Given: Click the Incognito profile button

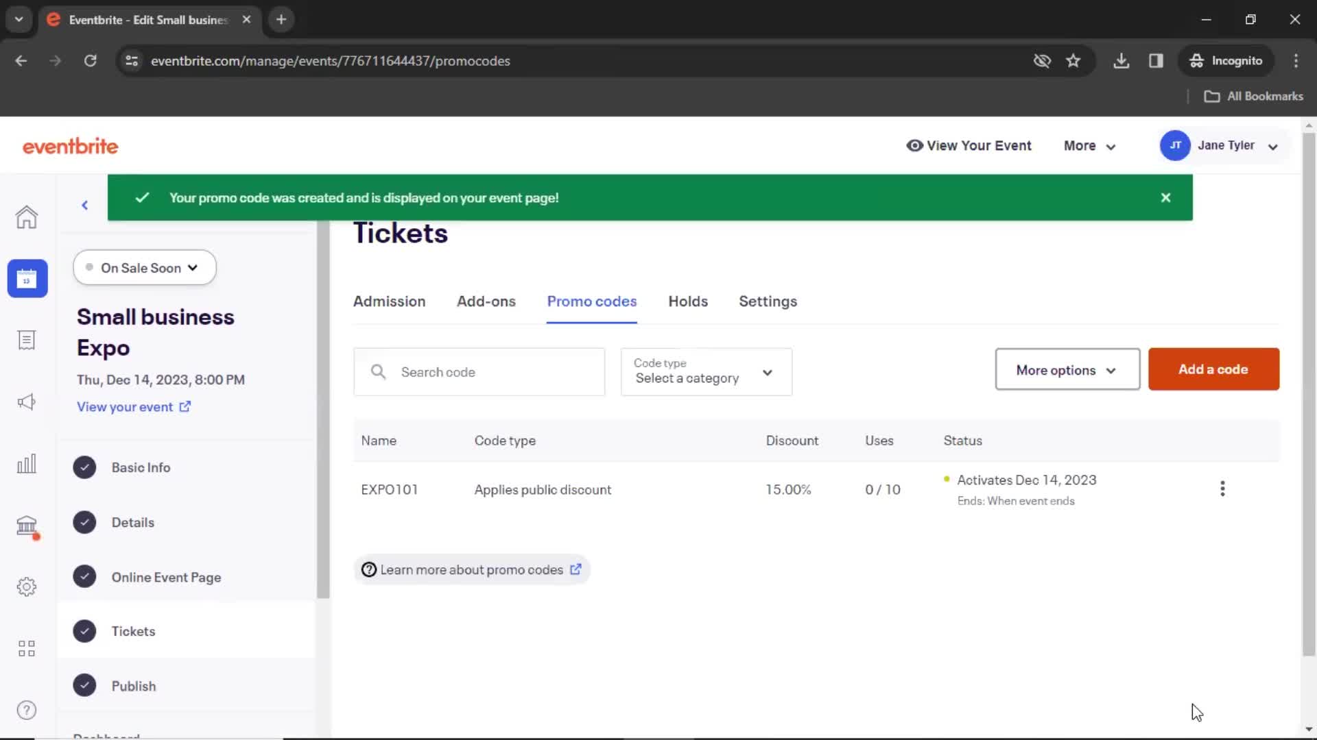Looking at the screenshot, I should point(1226,60).
